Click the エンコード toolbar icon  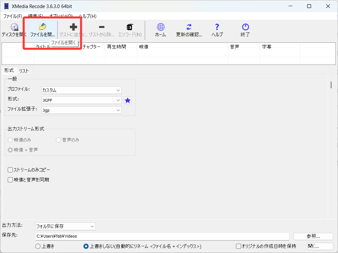click(x=130, y=27)
